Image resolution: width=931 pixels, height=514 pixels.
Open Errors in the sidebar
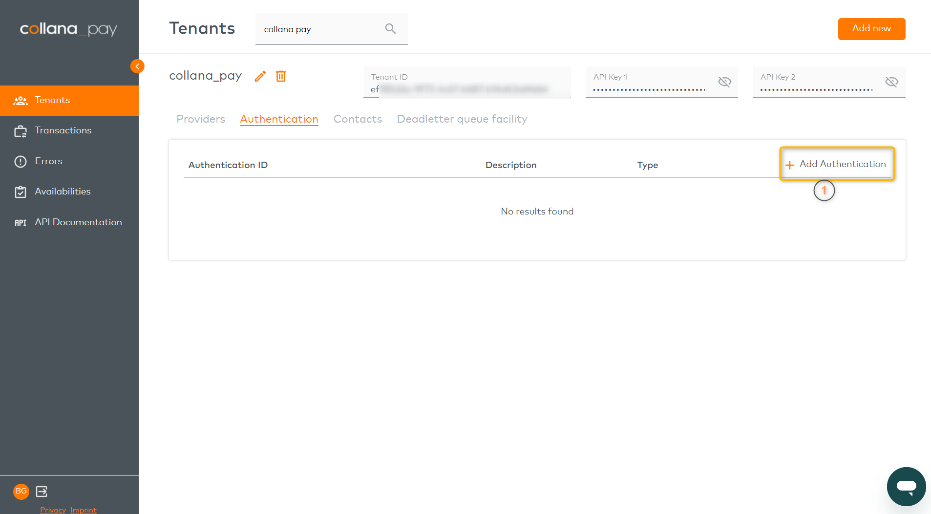pyautogui.click(x=69, y=161)
